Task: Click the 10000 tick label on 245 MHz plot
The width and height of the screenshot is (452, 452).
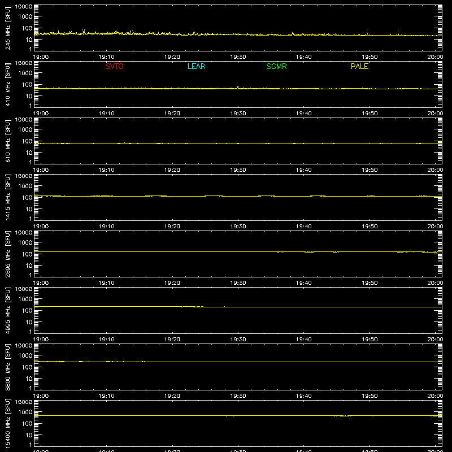Action: point(24,7)
